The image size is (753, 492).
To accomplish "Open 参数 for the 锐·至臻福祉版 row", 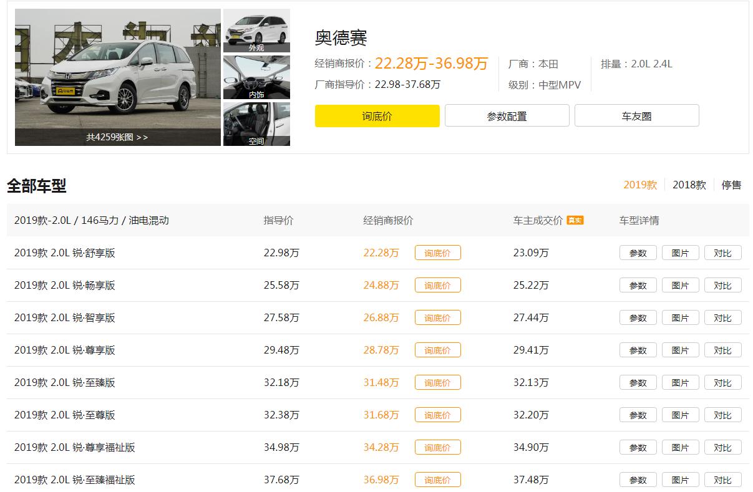I will click(x=638, y=480).
